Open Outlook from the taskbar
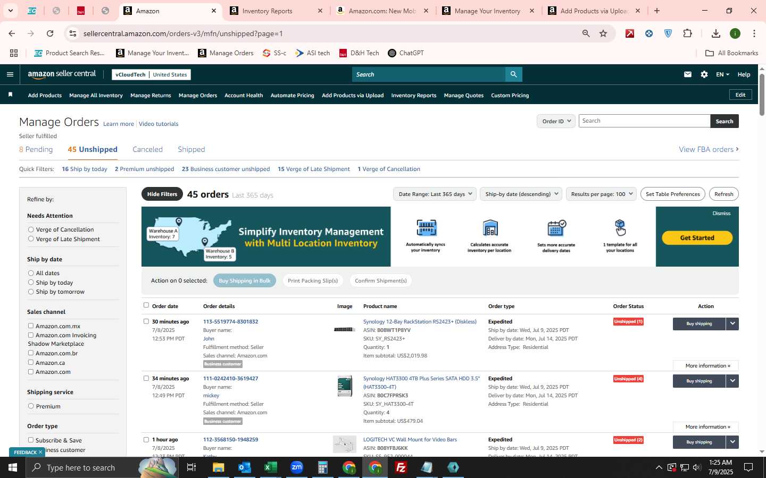 (244, 467)
